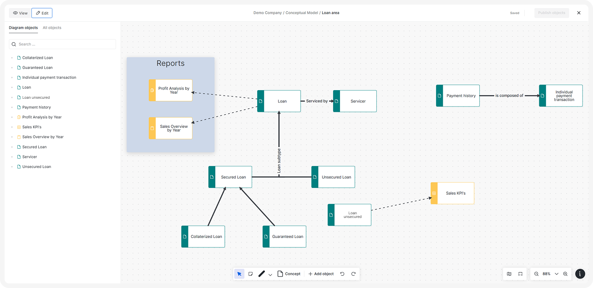The image size is (593, 288).
Task: Expand the Loan tree item
Action: [x=11, y=87]
